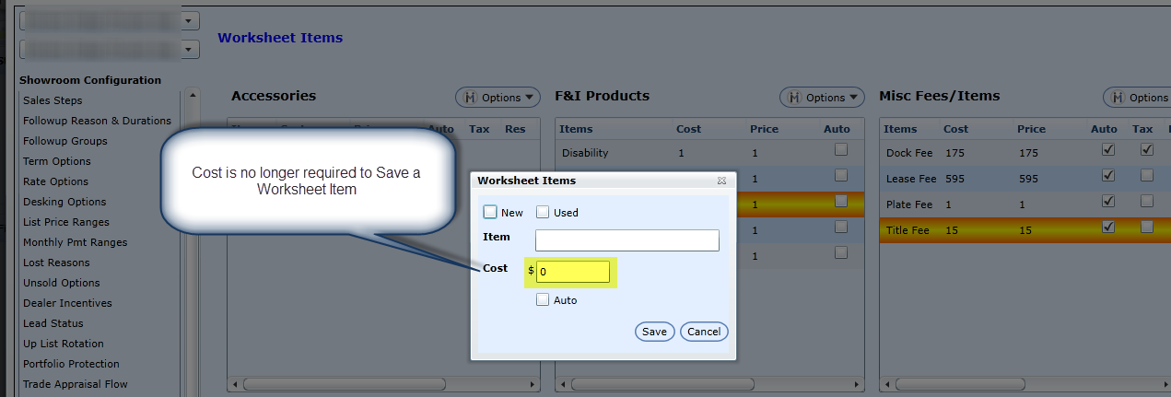Go to Trade Appraisal Flow
This screenshot has height=397, width=1171.
pos(76,384)
